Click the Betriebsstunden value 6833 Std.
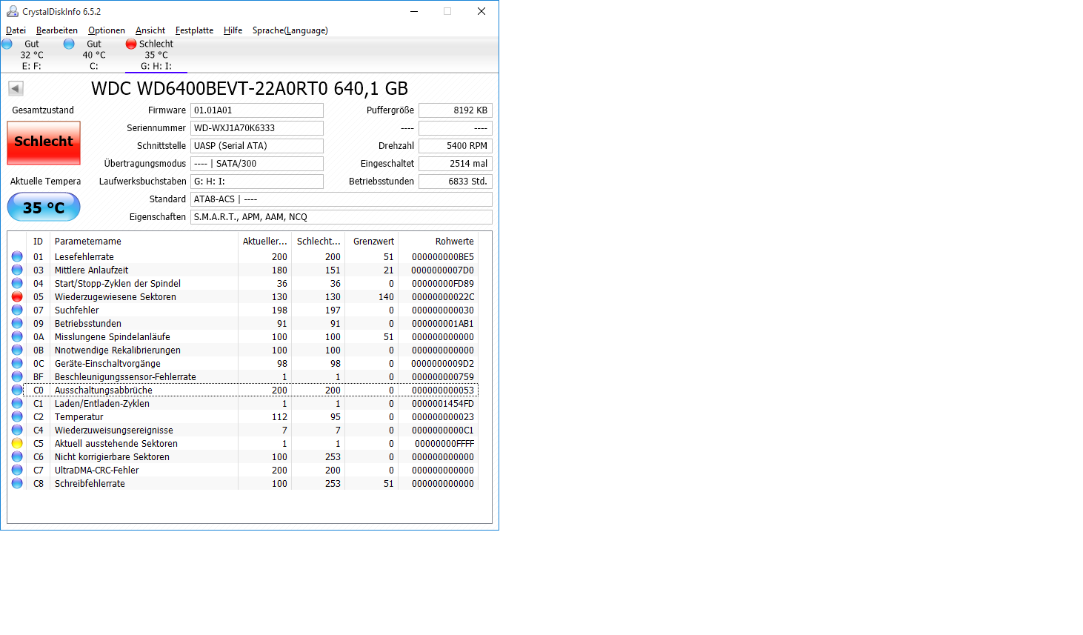This screenshot has height=635, width=1083. click(456, 182)
